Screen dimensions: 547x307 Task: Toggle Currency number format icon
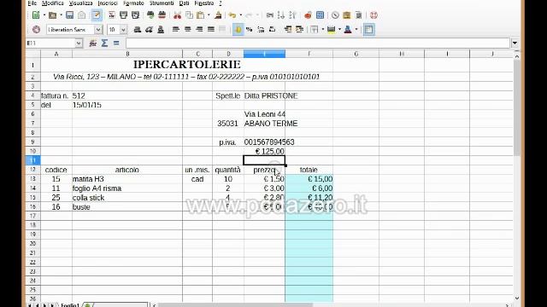(x=238, y=30)
